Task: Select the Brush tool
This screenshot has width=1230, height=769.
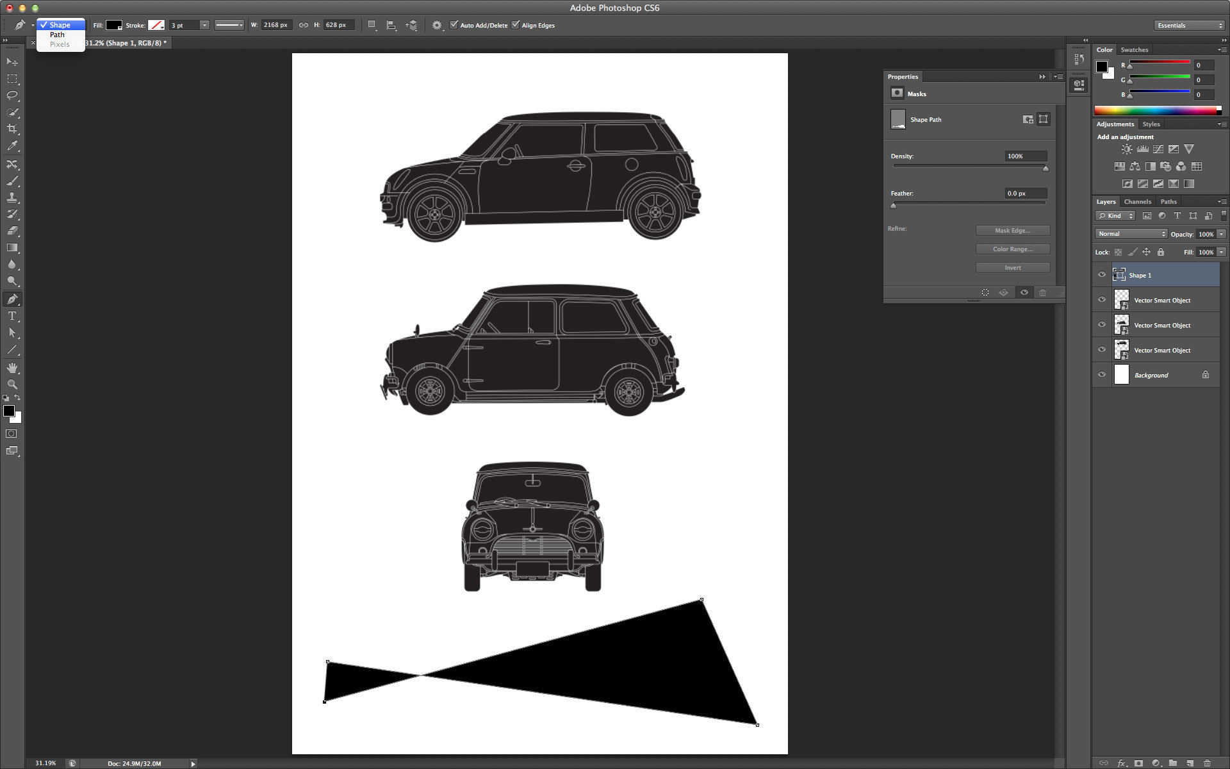Action: 12,181
